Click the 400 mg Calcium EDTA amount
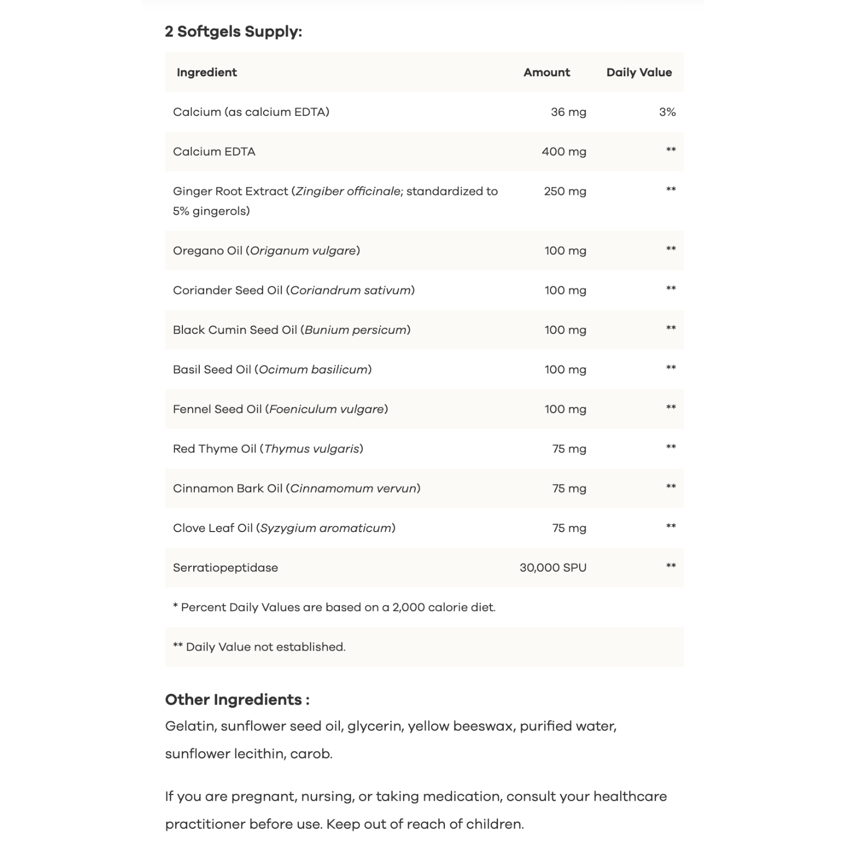Image resolution: width=846 pixels, height=846 pixels. click(x=563, y=152)
